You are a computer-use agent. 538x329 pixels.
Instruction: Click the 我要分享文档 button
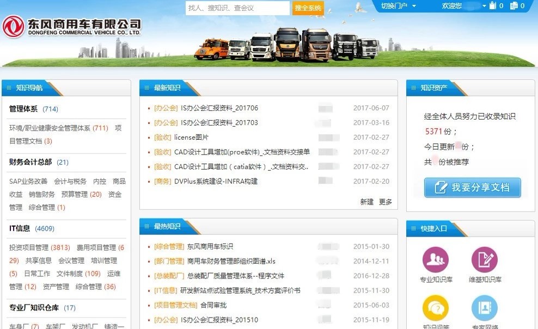point(472,188)
